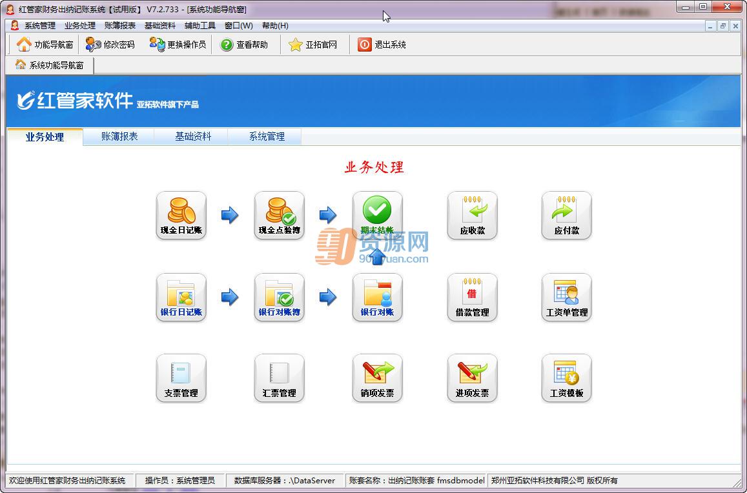Click the title bar application icon
Viewport: 747px width, 493px height.
click(10, 9)
